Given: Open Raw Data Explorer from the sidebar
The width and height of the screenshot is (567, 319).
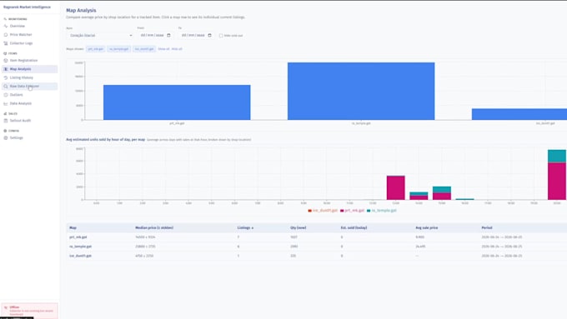Looking at the screenshot, I should [29, 87].
